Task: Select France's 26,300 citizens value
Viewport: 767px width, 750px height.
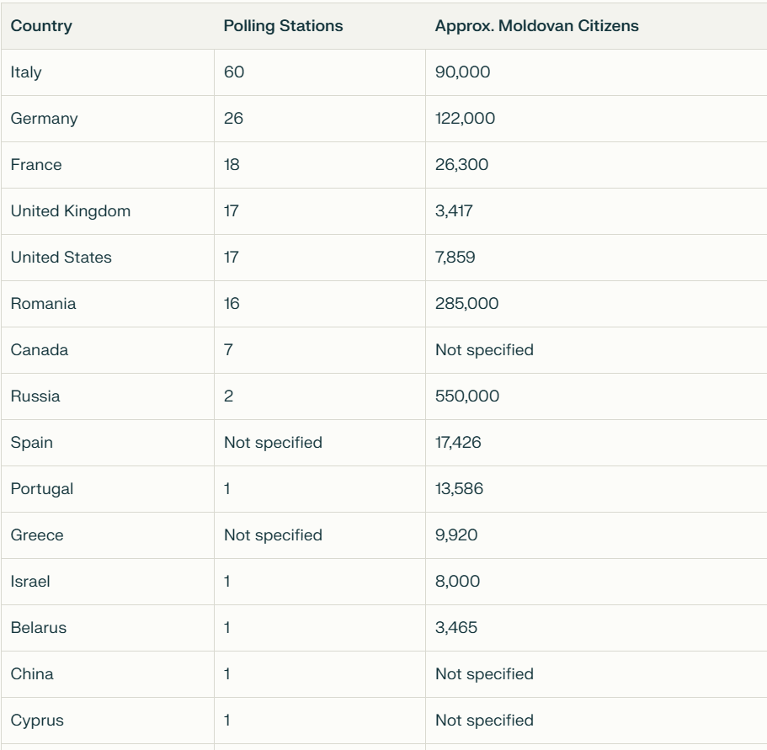Action: [461, 165]
